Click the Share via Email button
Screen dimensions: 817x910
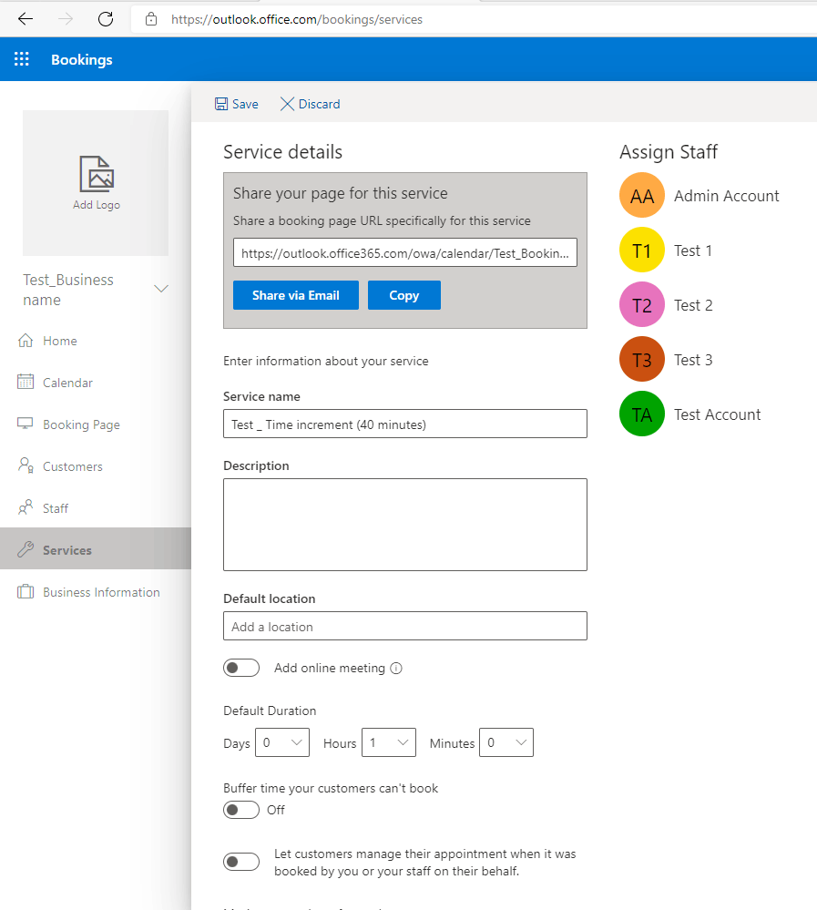pyautogui.click(x=296, y=295)
